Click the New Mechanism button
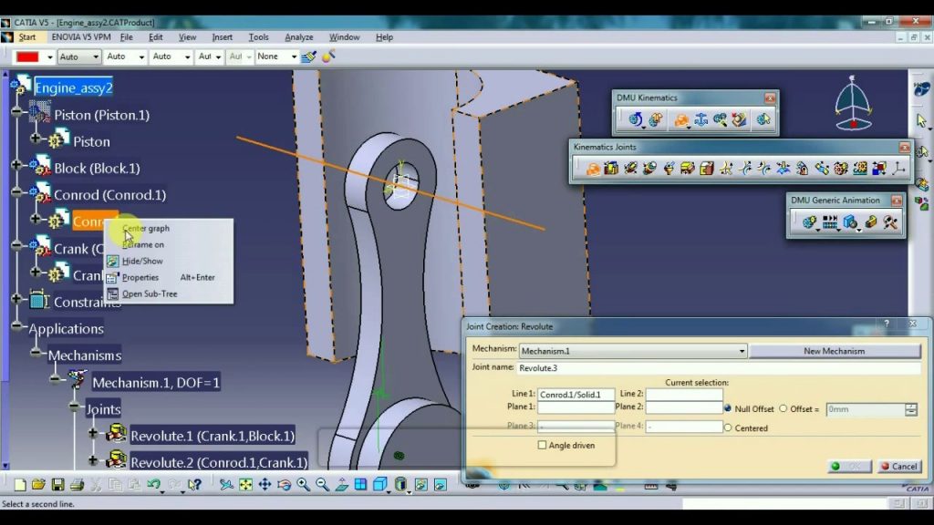This screenshot has width=934, height=525. point(835,351)
